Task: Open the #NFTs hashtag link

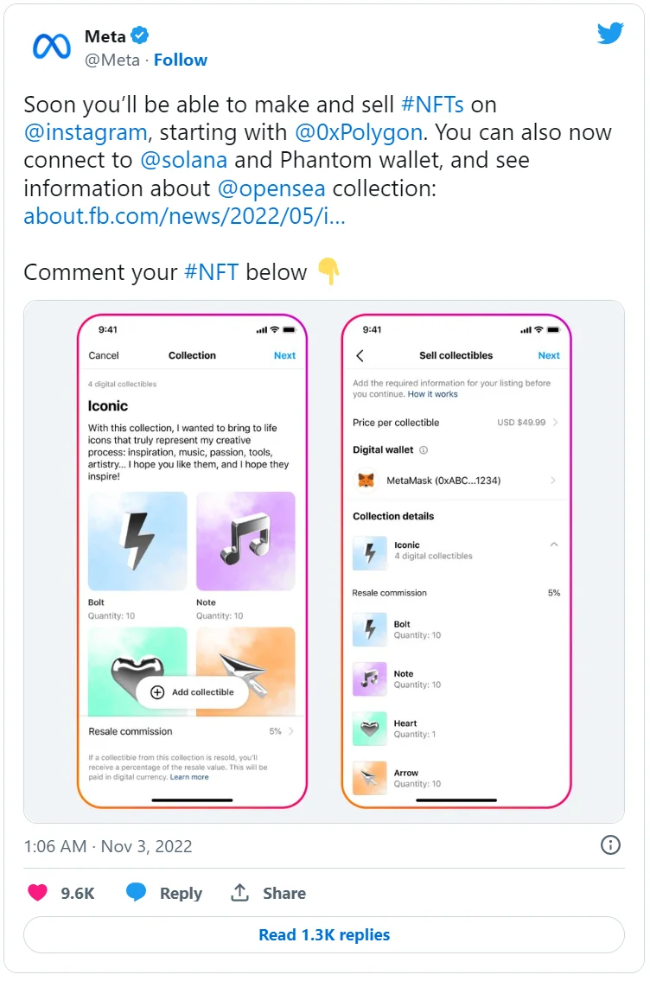Action: pyautogui.click(x=433, y=105)
